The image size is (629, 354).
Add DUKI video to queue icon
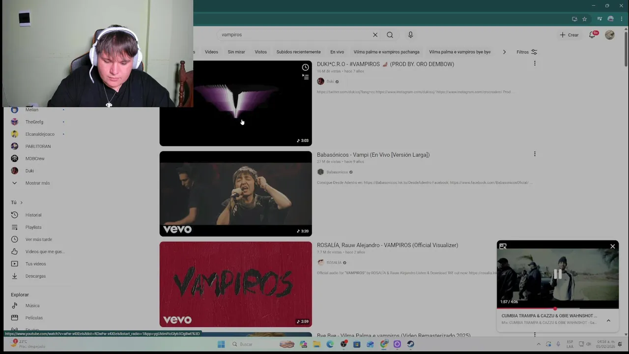click(x=305, y=77)
